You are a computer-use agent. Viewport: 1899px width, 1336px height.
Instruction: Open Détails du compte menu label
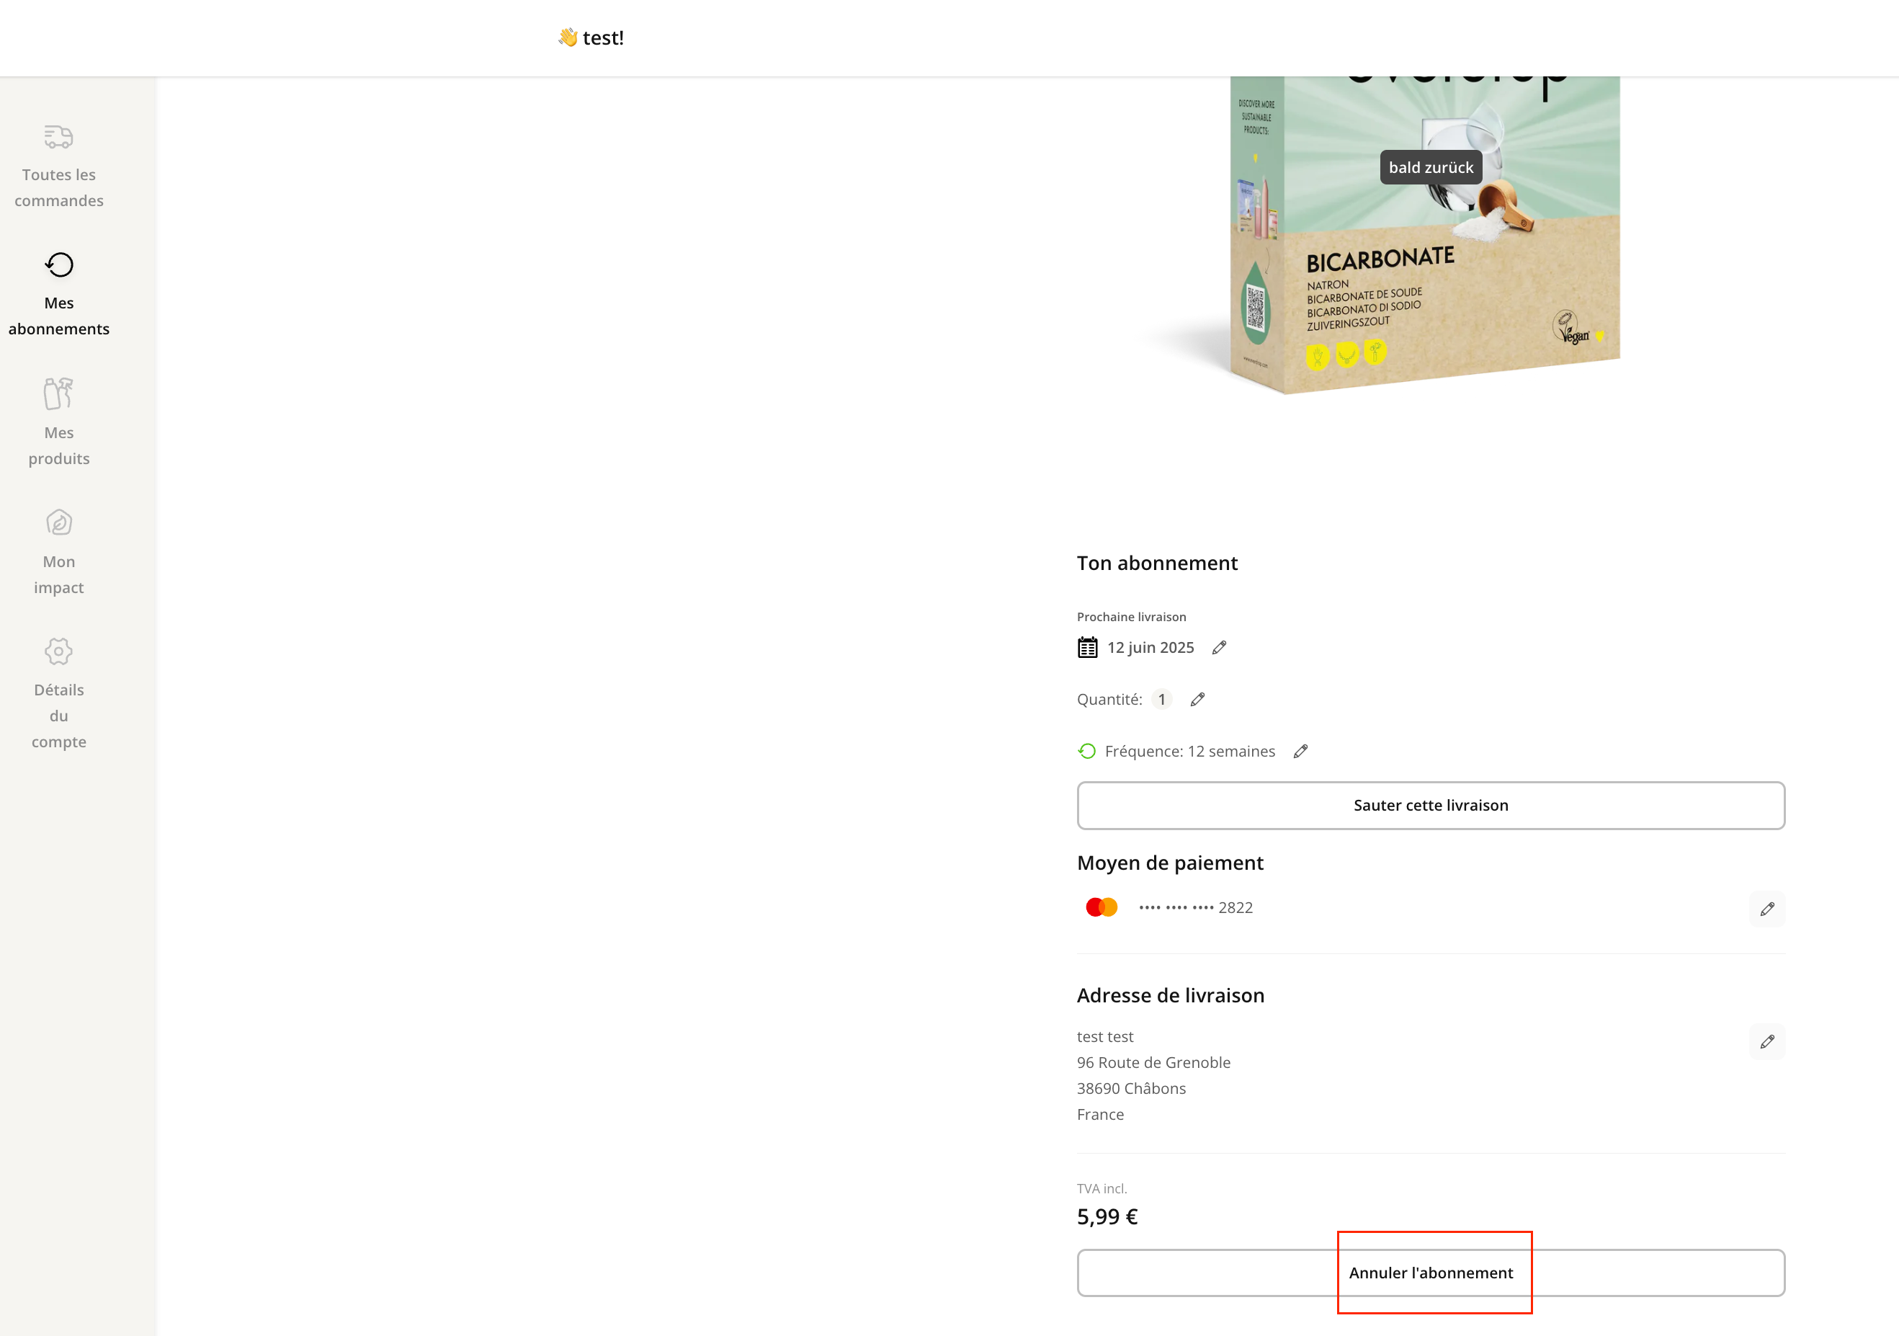59,716
